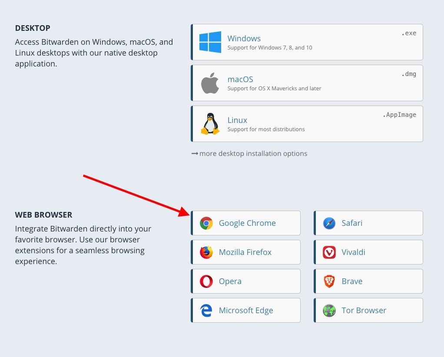Click the Linux penguin icon
Screen dimensions: 444x357
point(210,124)
